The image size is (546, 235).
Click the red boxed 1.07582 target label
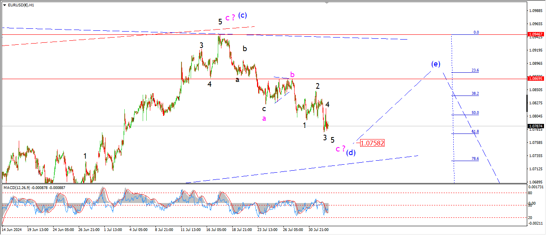click(x=372, y=143)
